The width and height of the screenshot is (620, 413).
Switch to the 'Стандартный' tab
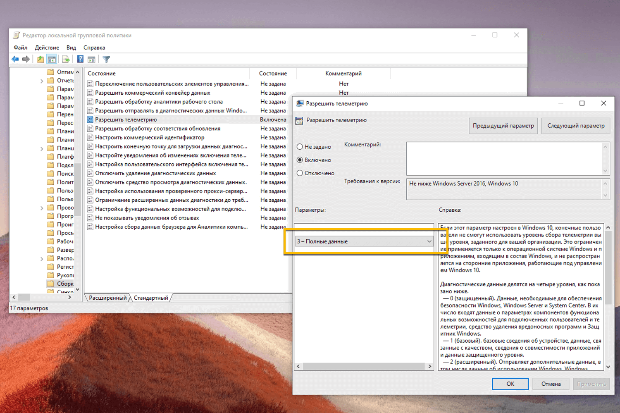point(150,297)
